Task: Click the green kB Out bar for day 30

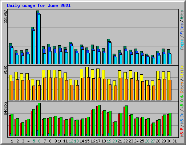Action: 170,124
